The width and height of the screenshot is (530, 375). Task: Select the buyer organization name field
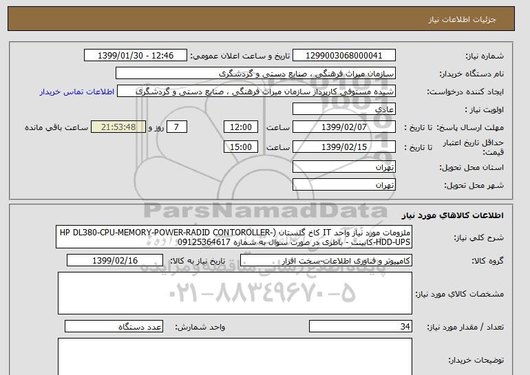pos(255,74)
